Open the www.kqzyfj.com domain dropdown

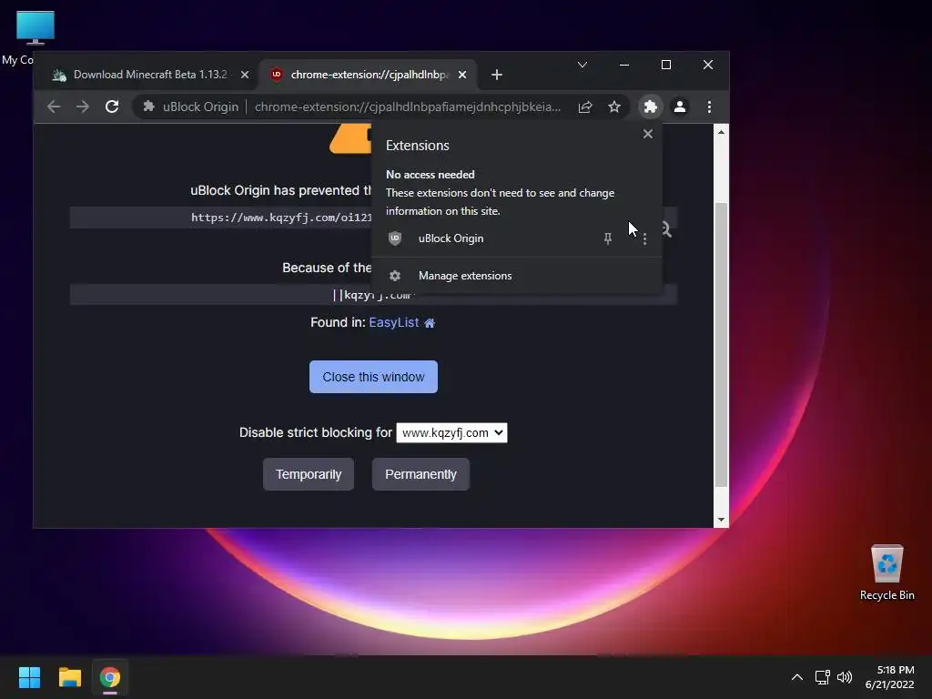pos(451,432)
